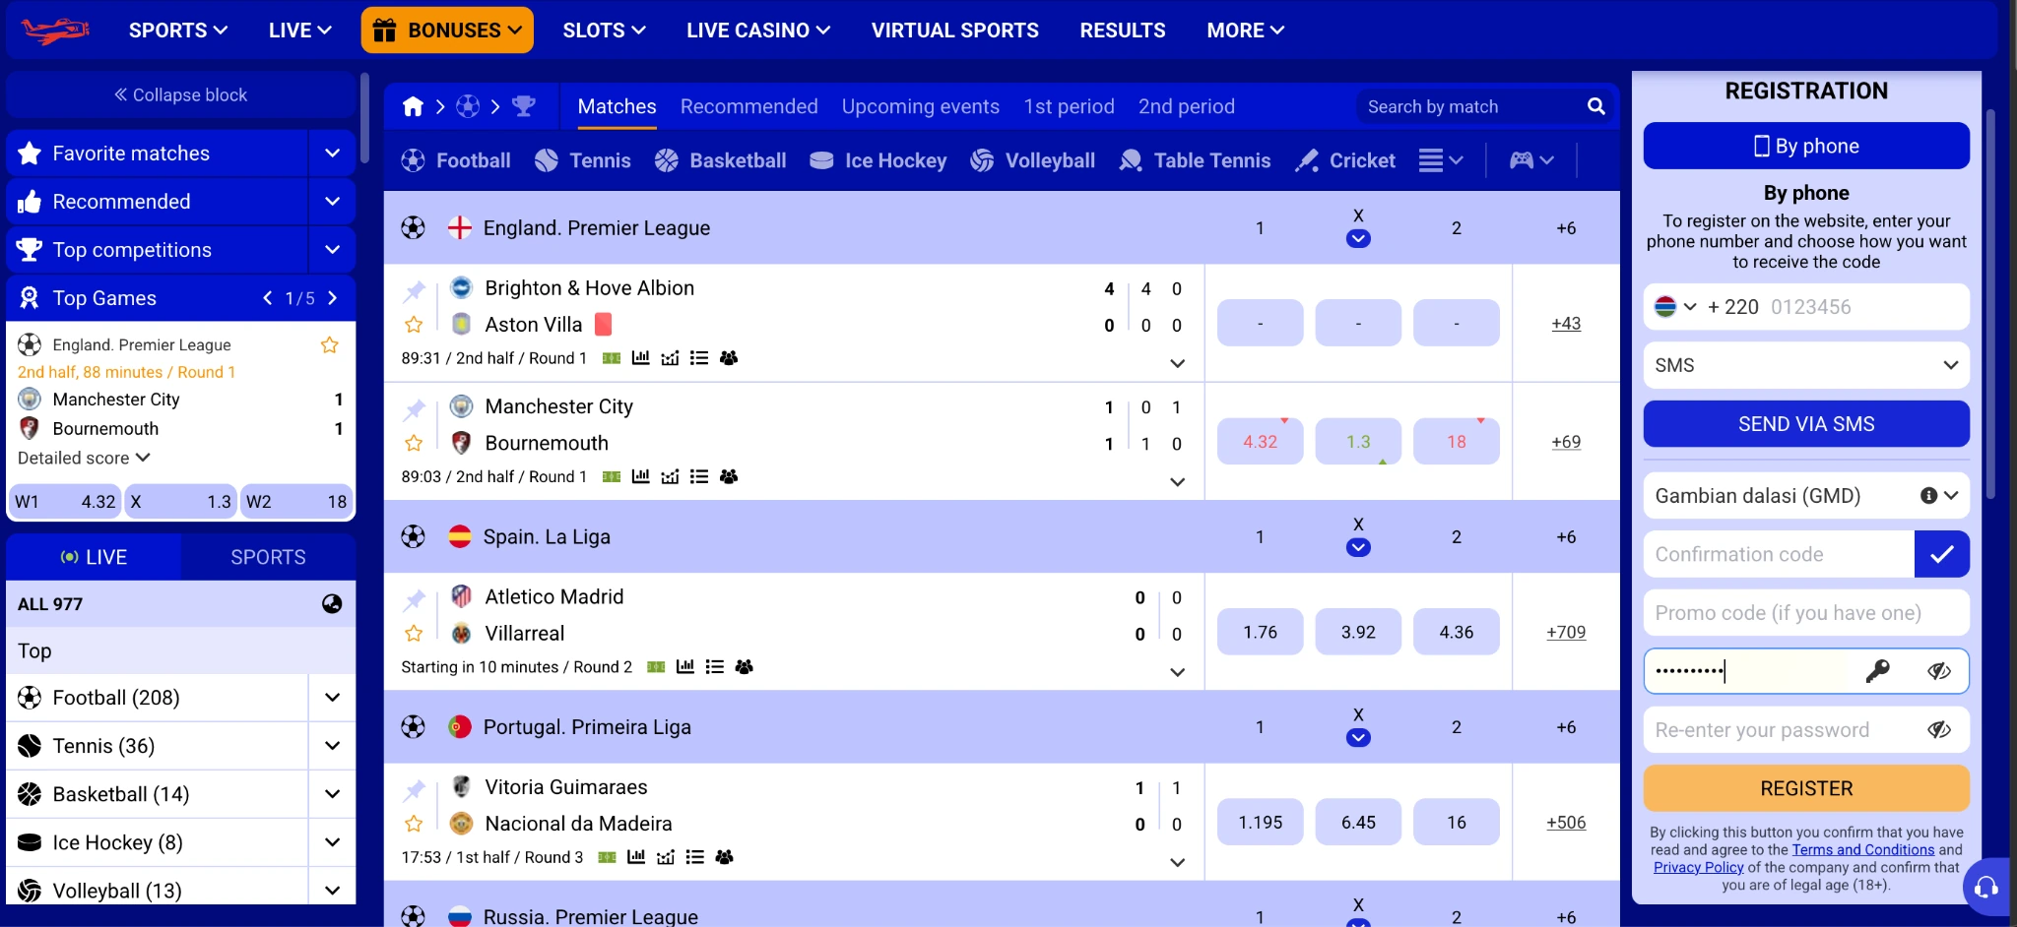This screenshot has width=2017, height=927.
Task: Open the live support headset icon
Action: pos(1986,888)
